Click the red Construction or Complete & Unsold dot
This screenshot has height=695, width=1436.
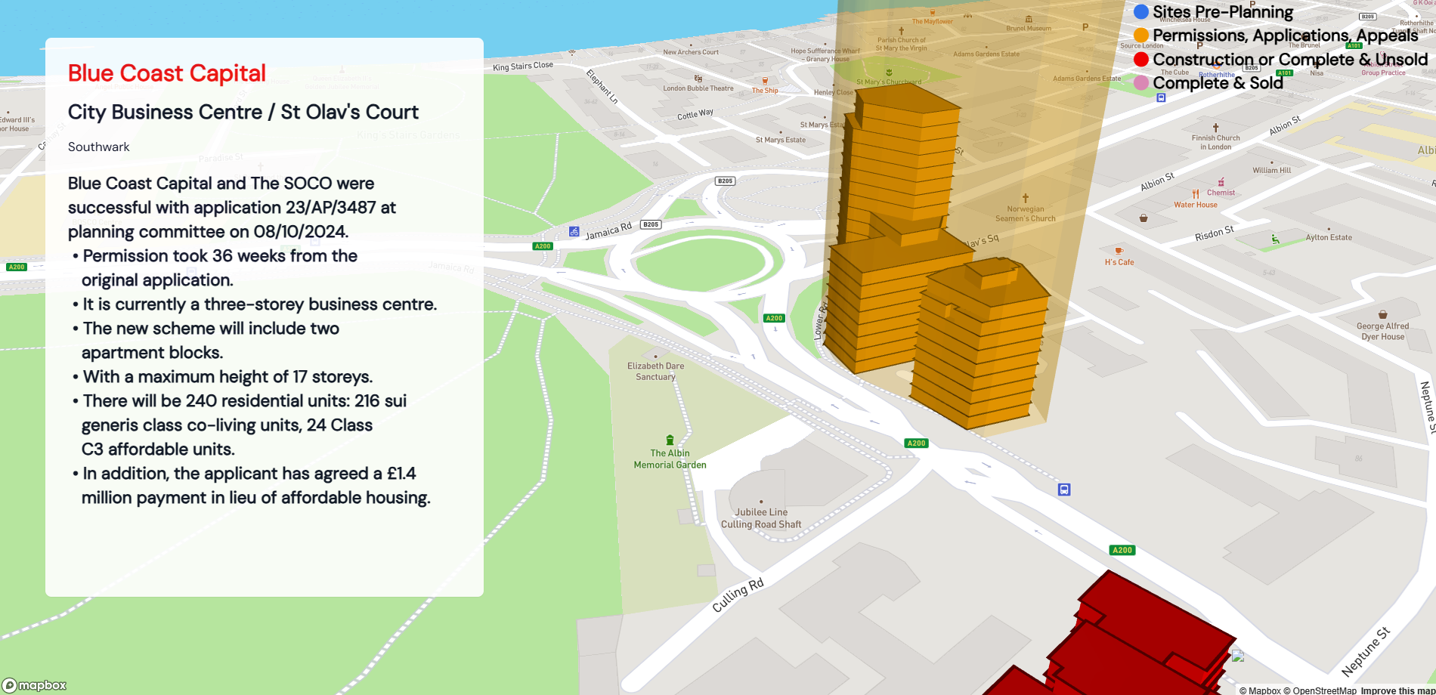point(1141,59)
